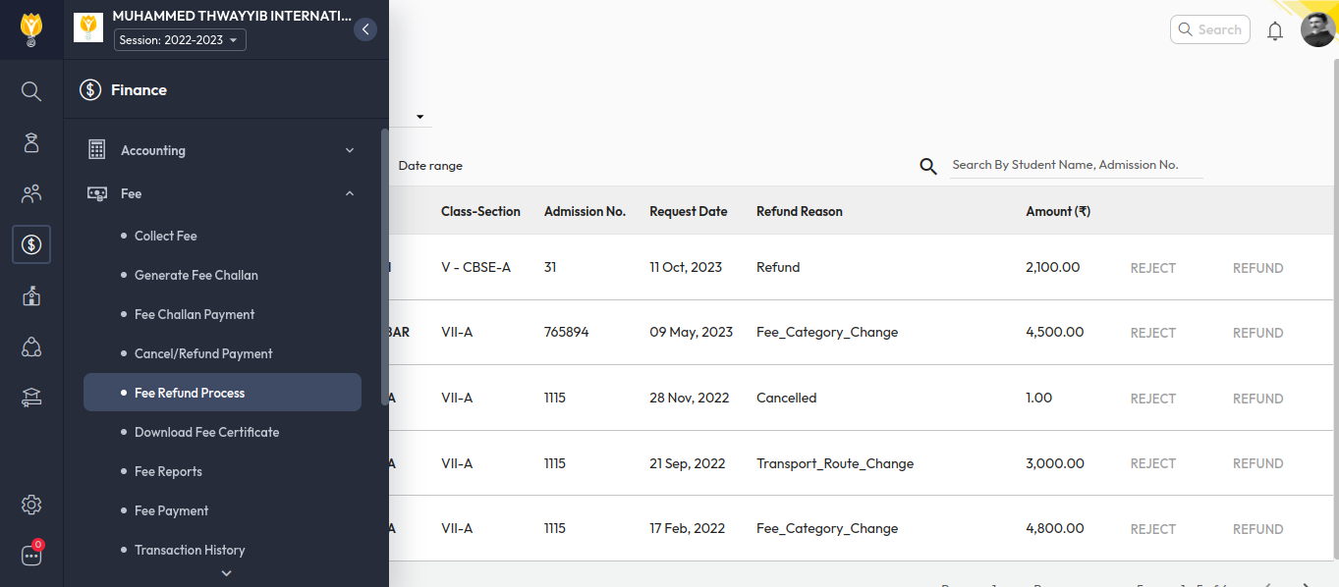Click REJECT for the 4,500.00 request
Image resolution: width=1339 pixels, height=587 pixels.
1152,333
